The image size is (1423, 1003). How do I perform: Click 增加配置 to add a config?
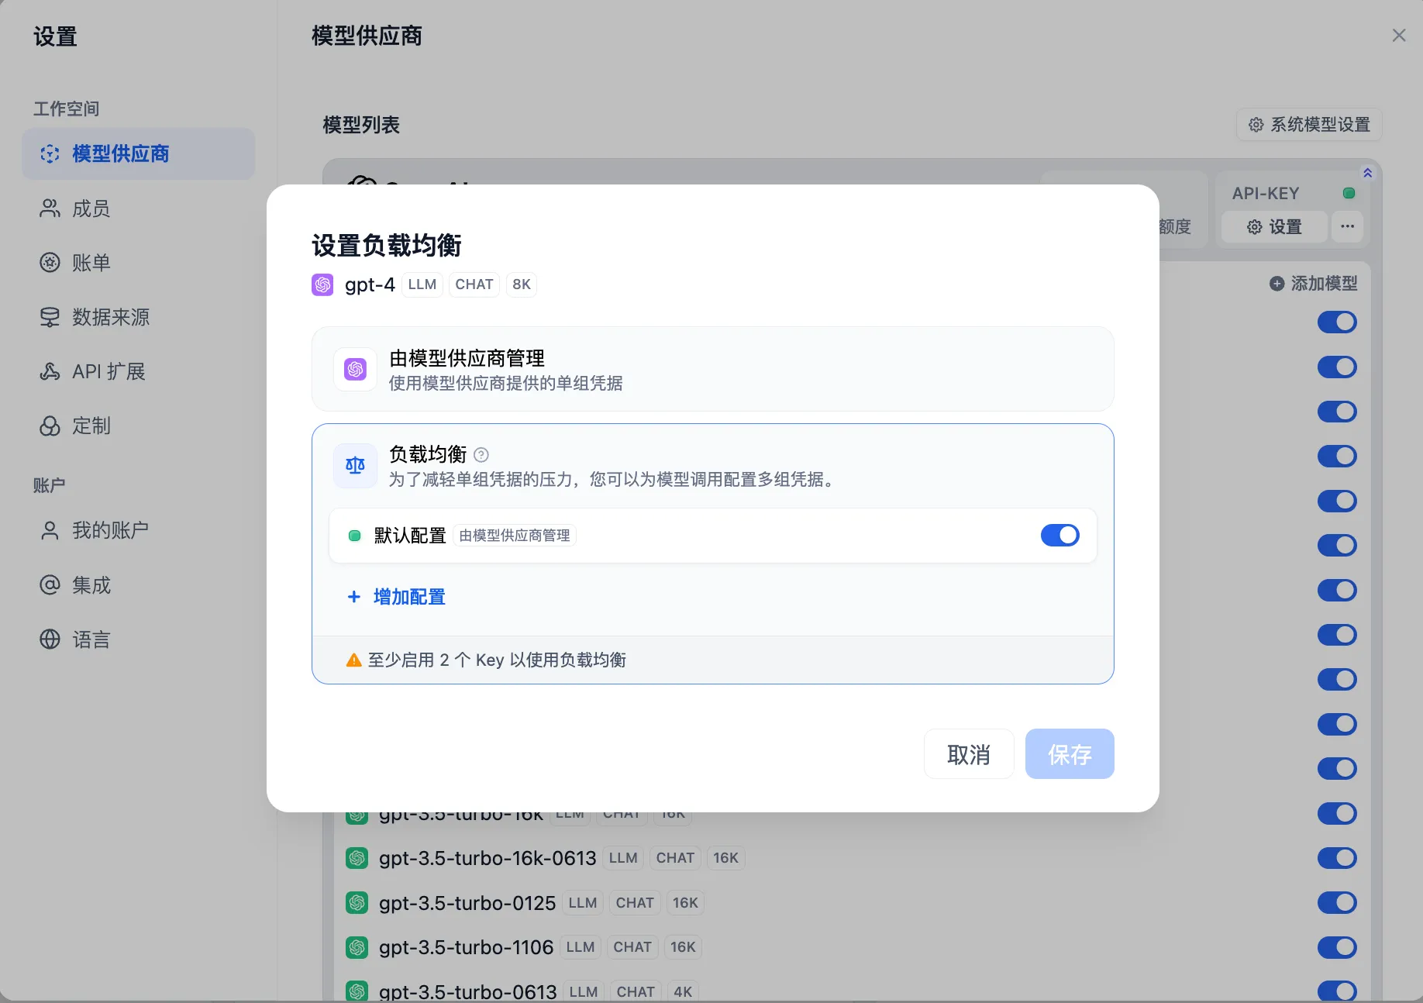(x=408, y=597)
